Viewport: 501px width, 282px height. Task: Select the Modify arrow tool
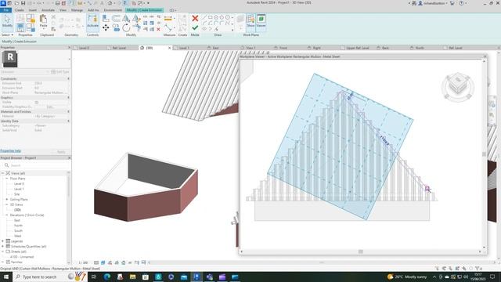tap(7, 22)
